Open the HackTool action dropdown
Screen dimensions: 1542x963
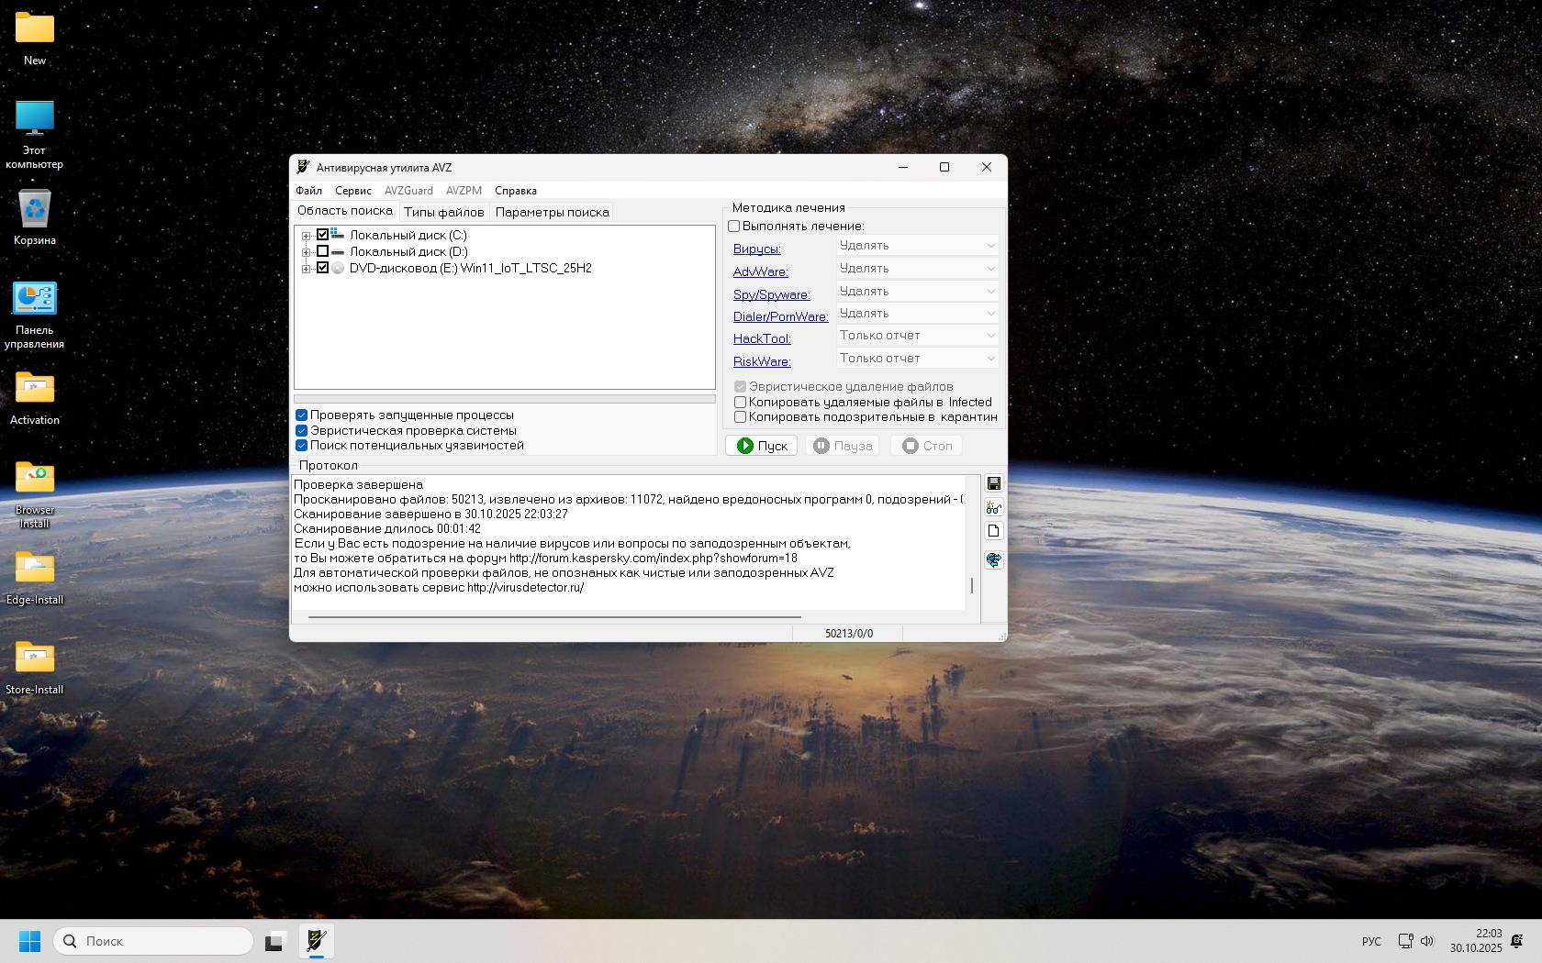[917, 336]
